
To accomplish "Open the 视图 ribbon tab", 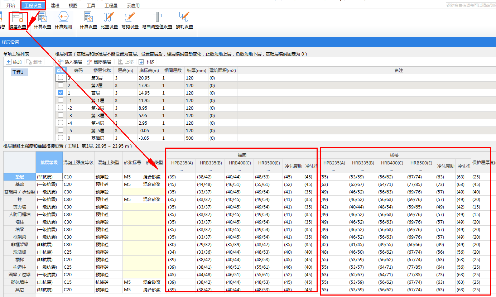I will [x=73, y=5].
